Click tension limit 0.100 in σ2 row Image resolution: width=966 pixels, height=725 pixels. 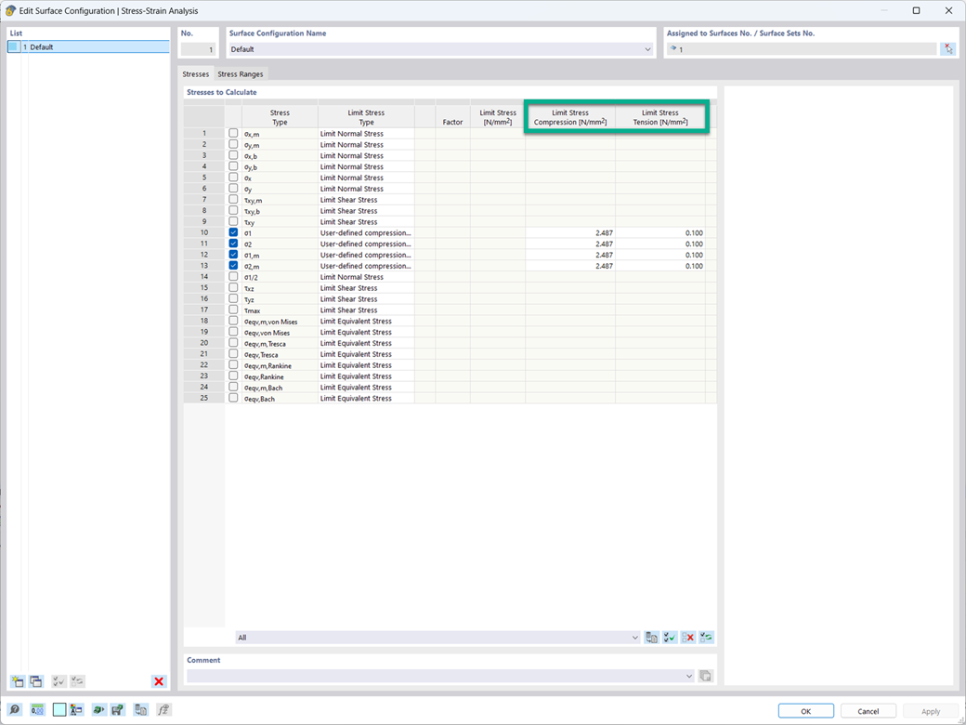[659, 244]
